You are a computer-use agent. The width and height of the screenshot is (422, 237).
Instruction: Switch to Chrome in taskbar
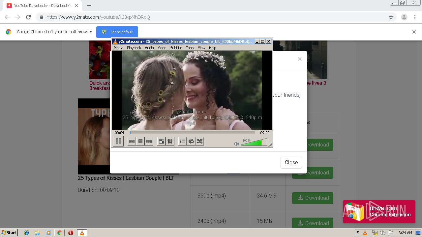(59, 233)
